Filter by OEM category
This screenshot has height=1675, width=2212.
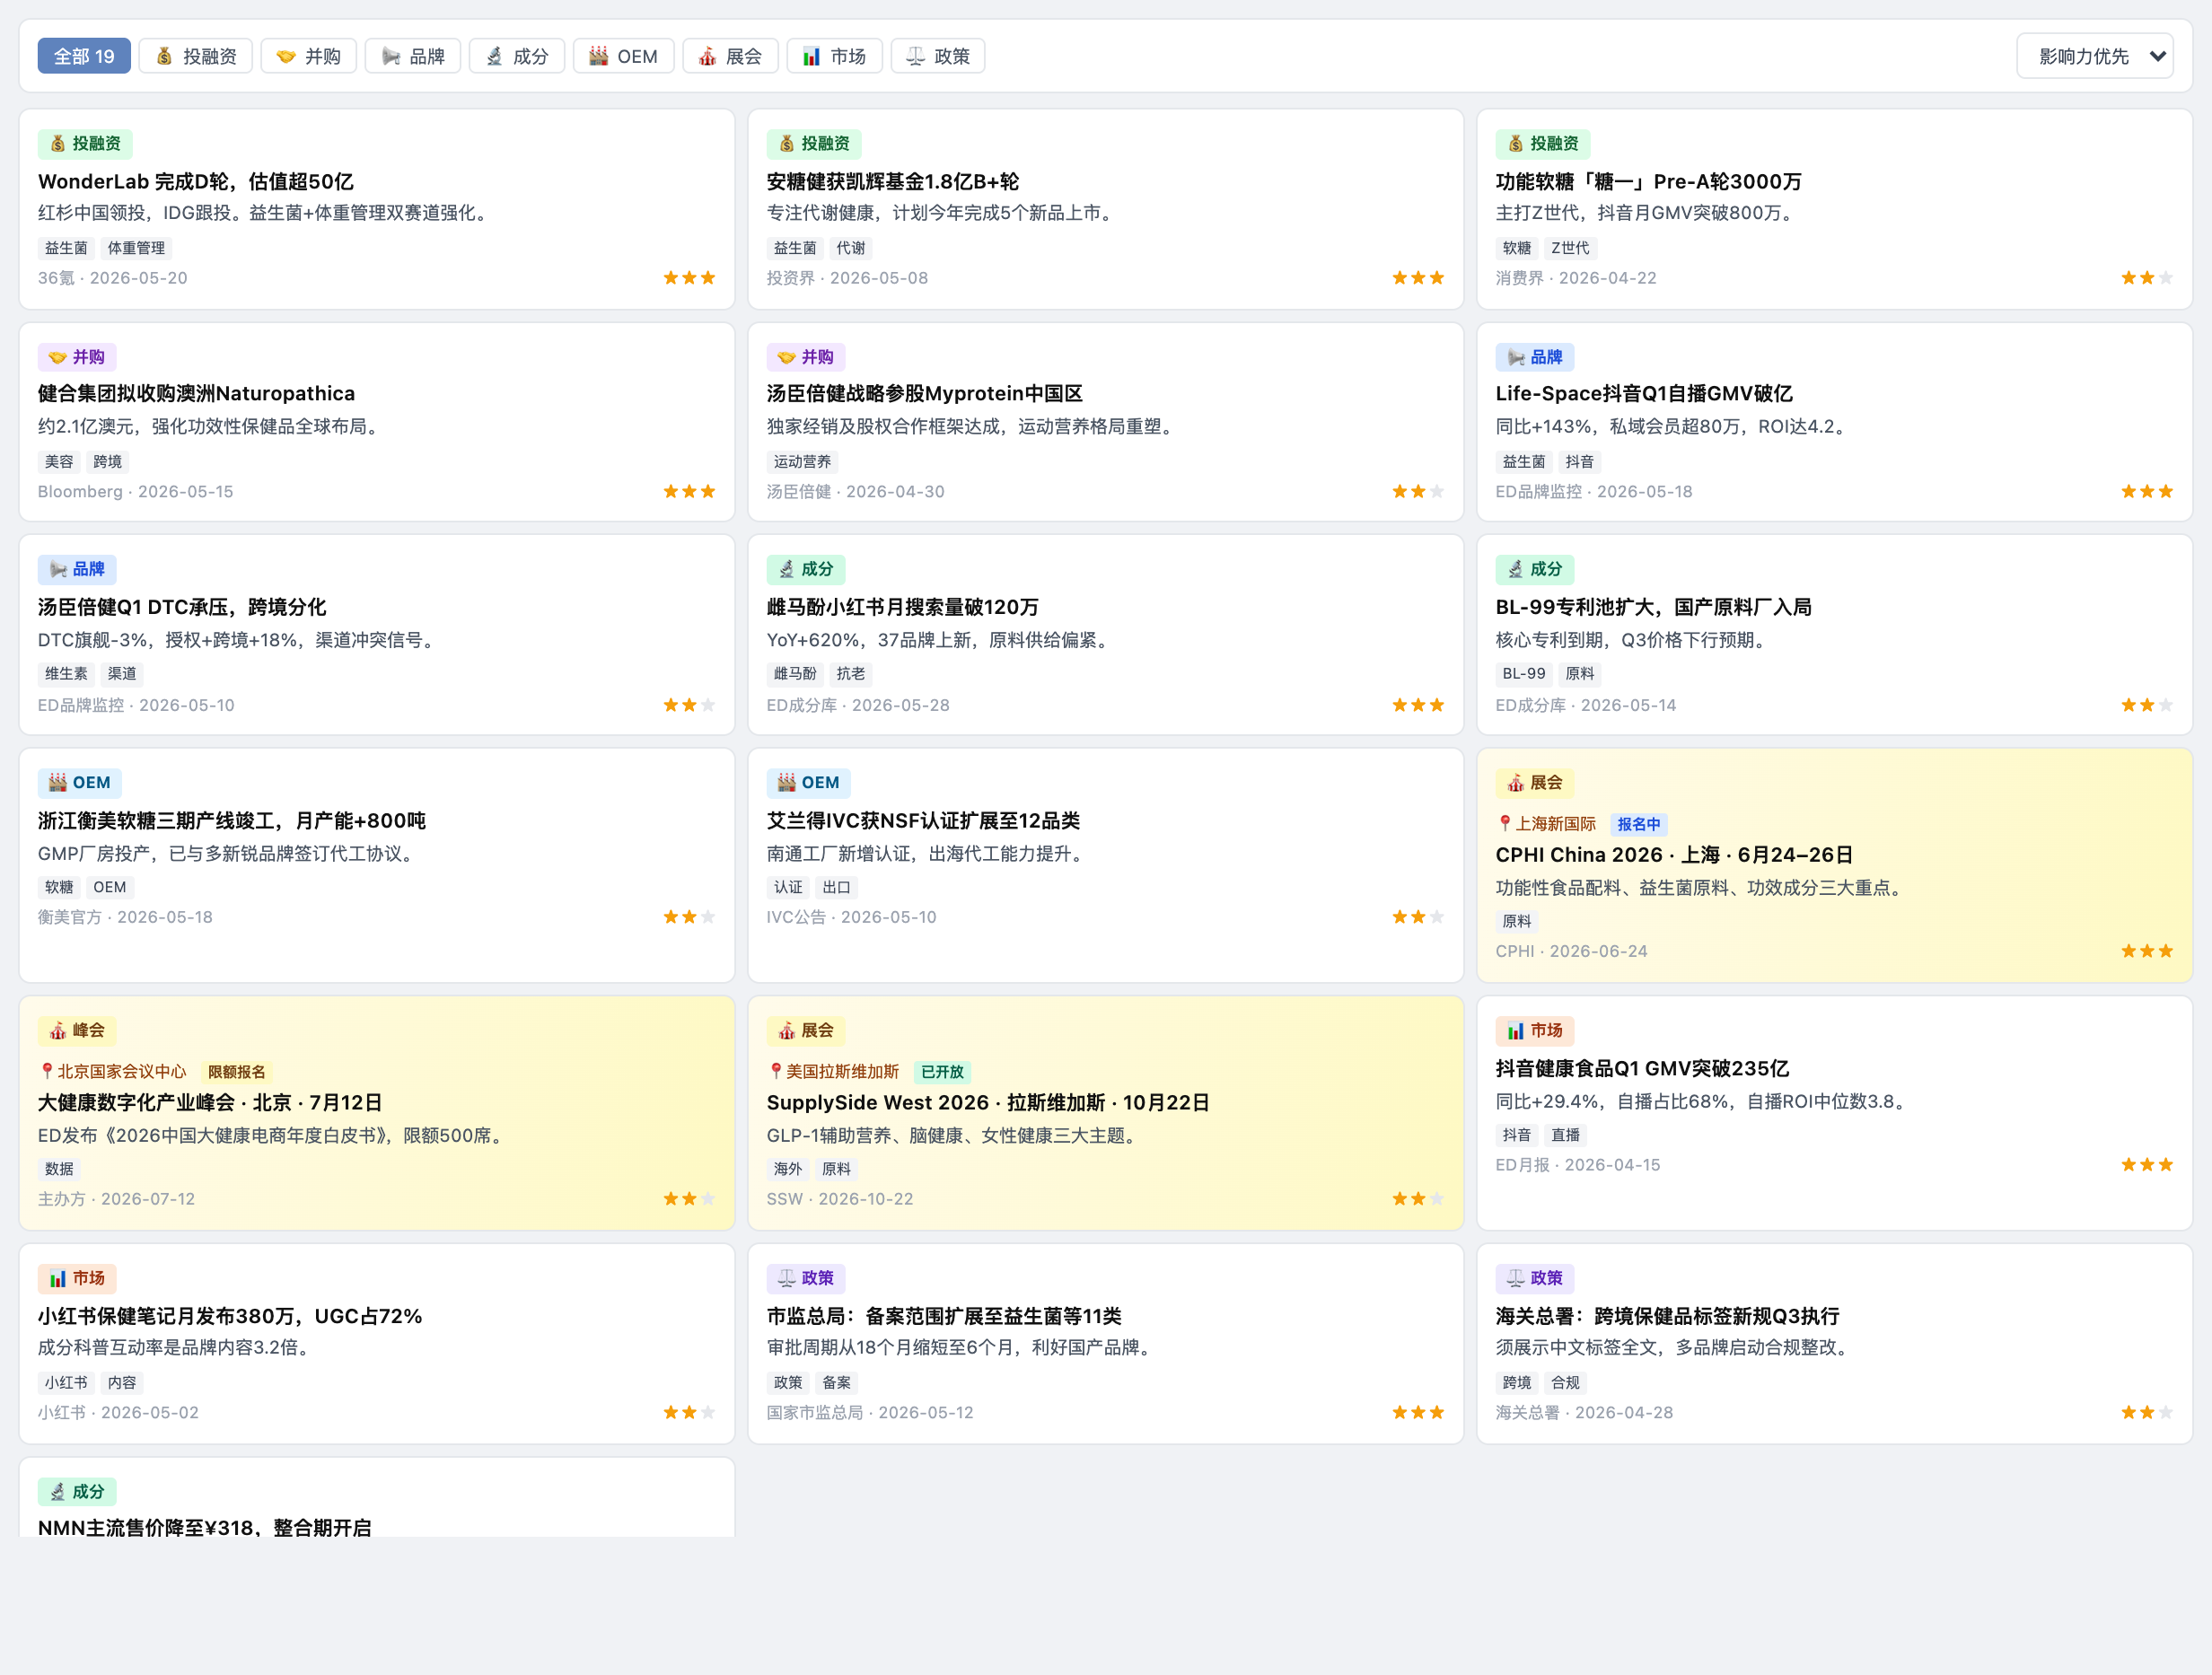624,56
